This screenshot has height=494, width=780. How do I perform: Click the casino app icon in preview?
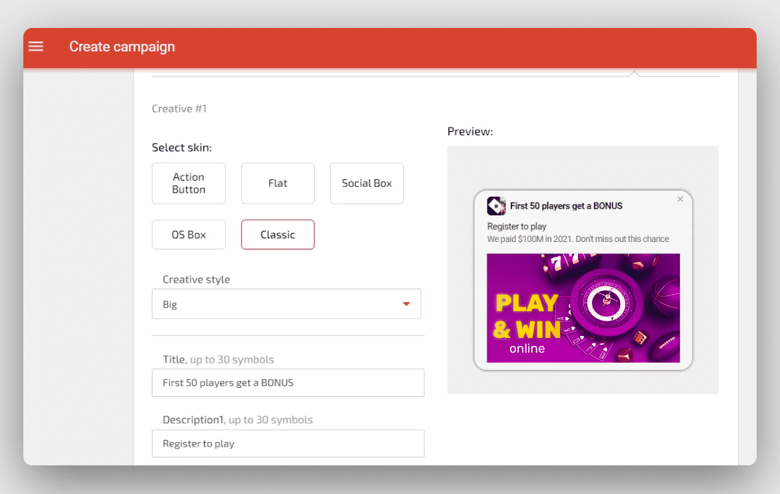click(x=496, y=205)
